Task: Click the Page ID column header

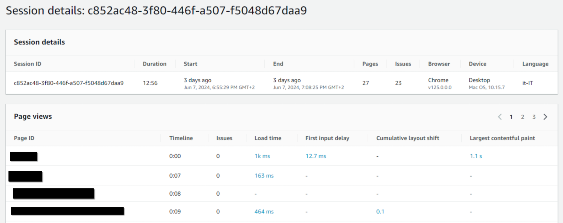Action: click(x=24, y=138)
